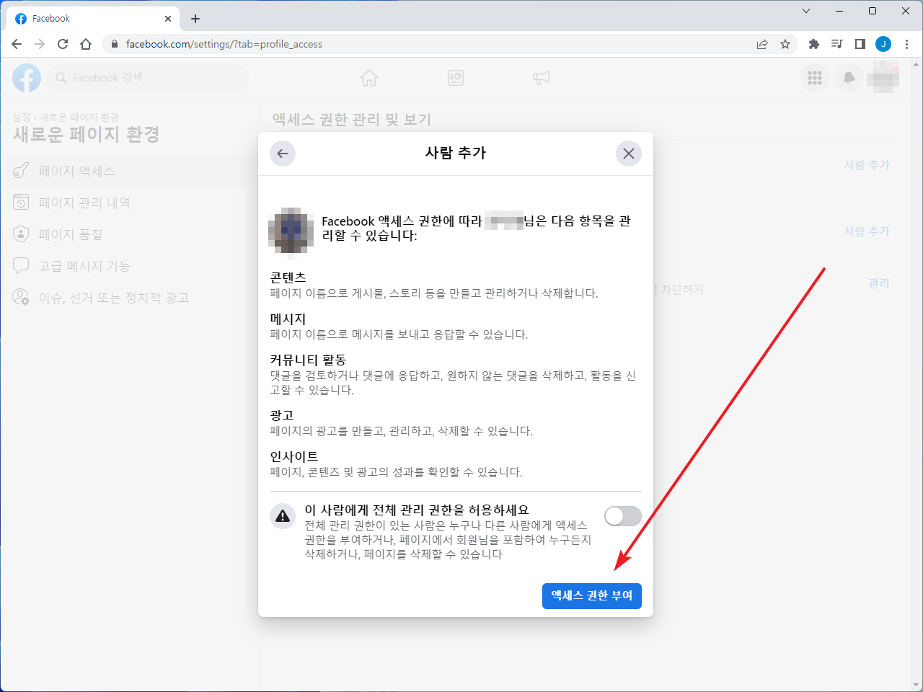Bookmark this page with star icon
923x692 pixels.
coord(785,44)
